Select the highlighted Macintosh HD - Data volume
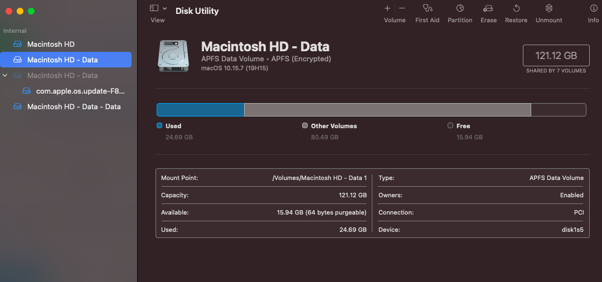This screenshot has width=602, height=282. pyautogui.click(x=66, y=60)
